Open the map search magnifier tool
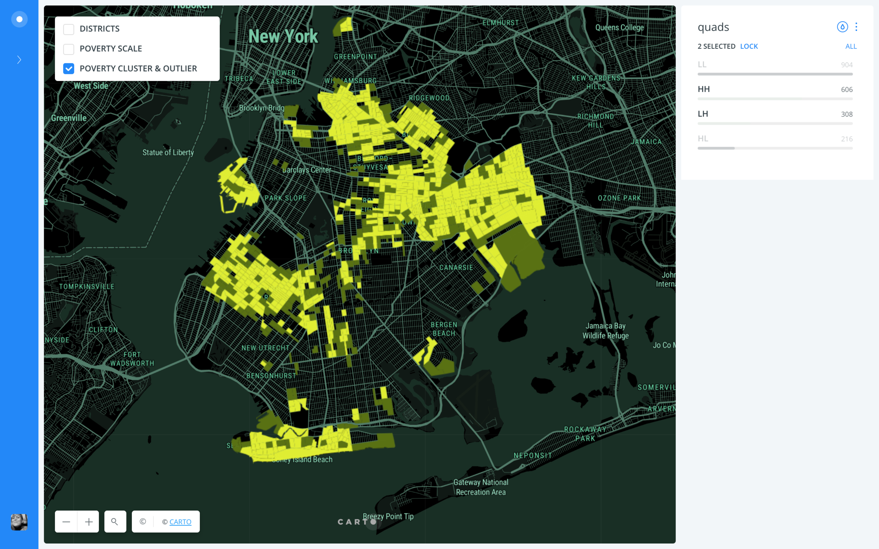 115,521
